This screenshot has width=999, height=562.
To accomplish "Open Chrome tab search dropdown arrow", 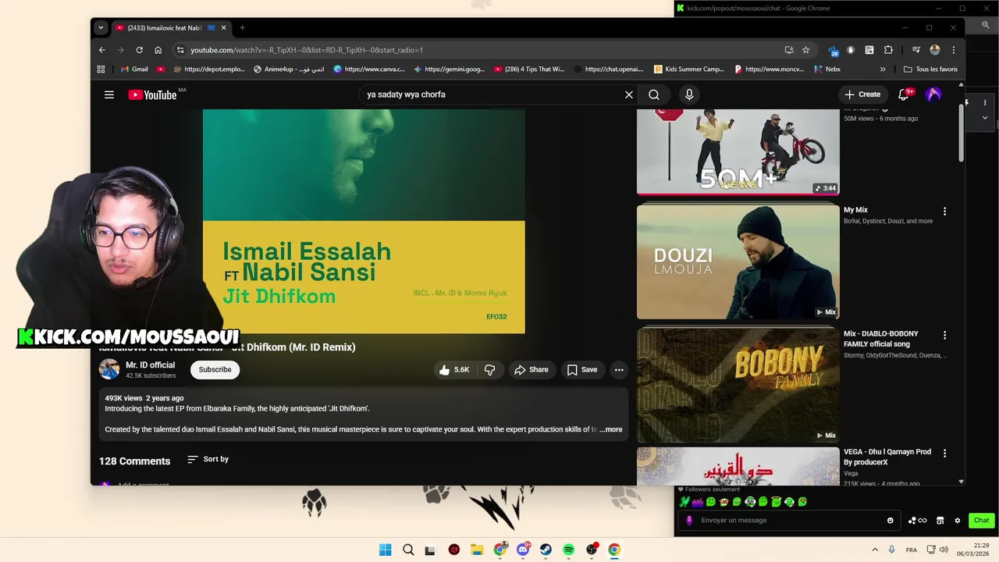I will (101, 27).
